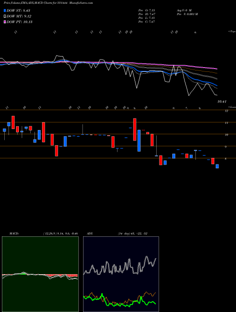Click the price axis label 8
Image resolution: width=236 pixels, height=312 pixels.
point(226,159)
